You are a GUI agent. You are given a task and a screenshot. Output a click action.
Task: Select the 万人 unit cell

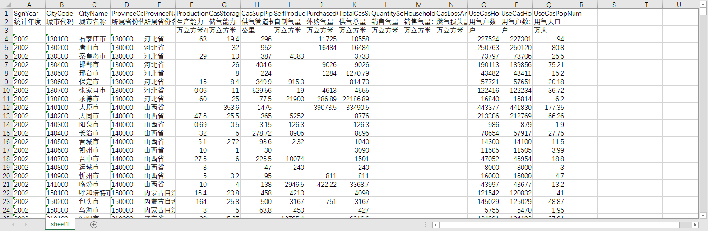pyautogui.click(x=549, y=31)
